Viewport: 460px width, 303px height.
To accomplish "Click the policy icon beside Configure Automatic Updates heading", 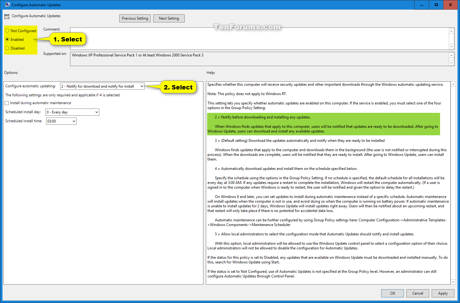I will [7, 16].
